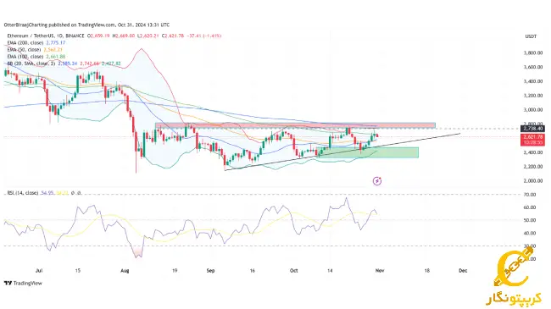The width and height of the screenshot is (551, 309).
Task: Click the 3,000.00 price axis label
Action: 533,110
